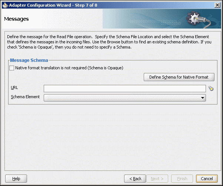Open Help for this wizard step
Viewport: 223px width, 186px height.
click(16, 179)
